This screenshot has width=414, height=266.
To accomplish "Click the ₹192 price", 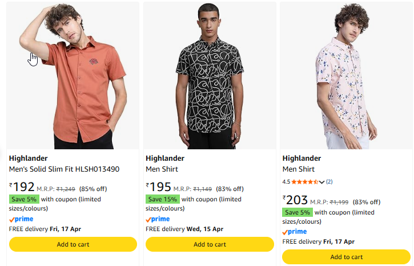I will coord(22,187).
